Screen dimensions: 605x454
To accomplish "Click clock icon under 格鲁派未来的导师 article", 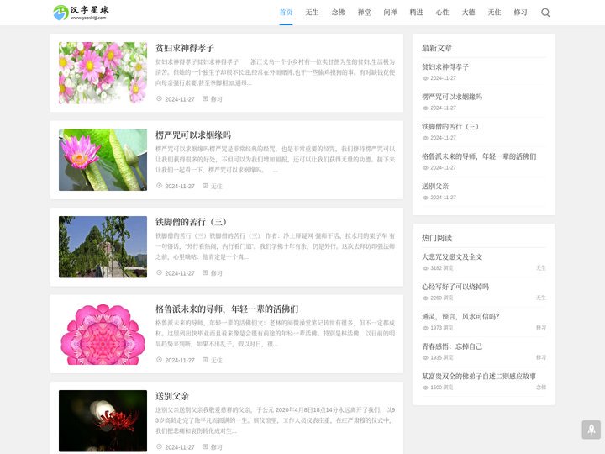I will click(159, 360).
